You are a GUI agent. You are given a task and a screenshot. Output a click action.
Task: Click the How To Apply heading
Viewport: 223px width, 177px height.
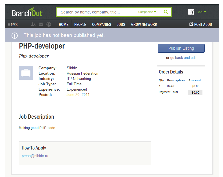[x=34, y=148]
